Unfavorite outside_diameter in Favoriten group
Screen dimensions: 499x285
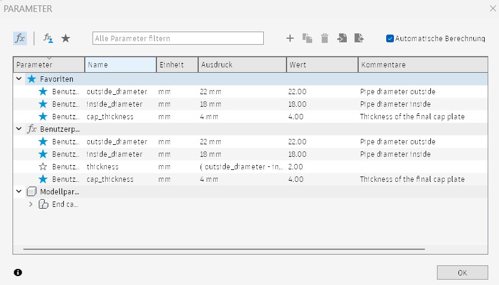pos(42,91)
